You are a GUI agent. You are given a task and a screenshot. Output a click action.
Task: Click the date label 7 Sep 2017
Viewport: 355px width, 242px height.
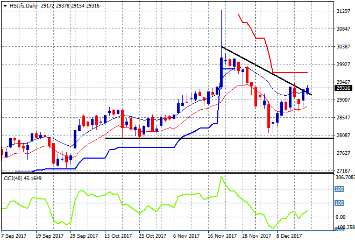[x=14, y=236]
